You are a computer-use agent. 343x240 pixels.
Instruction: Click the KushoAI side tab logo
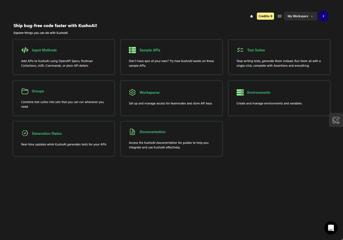(336, 120)
